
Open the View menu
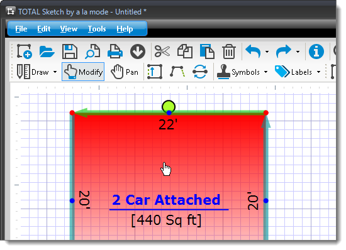[x=69, y=29]
